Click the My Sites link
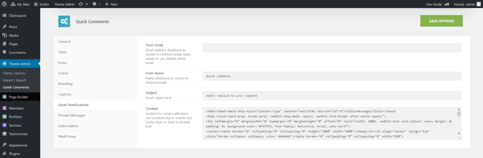 [x=23, y=4]
